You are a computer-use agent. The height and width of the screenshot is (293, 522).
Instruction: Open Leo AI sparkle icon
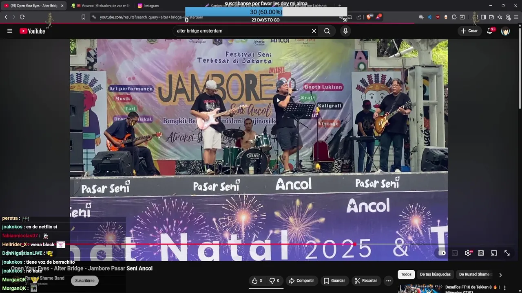tap(500, 17)
